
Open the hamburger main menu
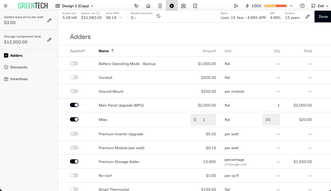(x=6, y=6)
